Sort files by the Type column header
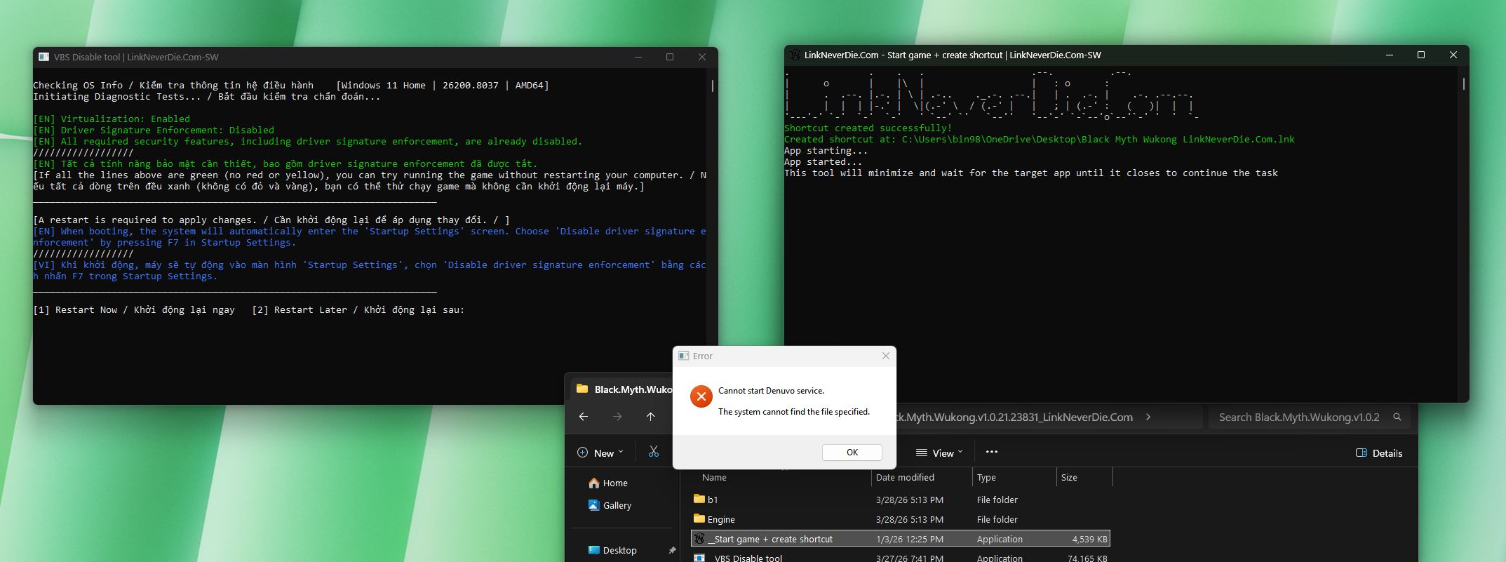Screen dimensions: 1506x562 click(986, 478)
